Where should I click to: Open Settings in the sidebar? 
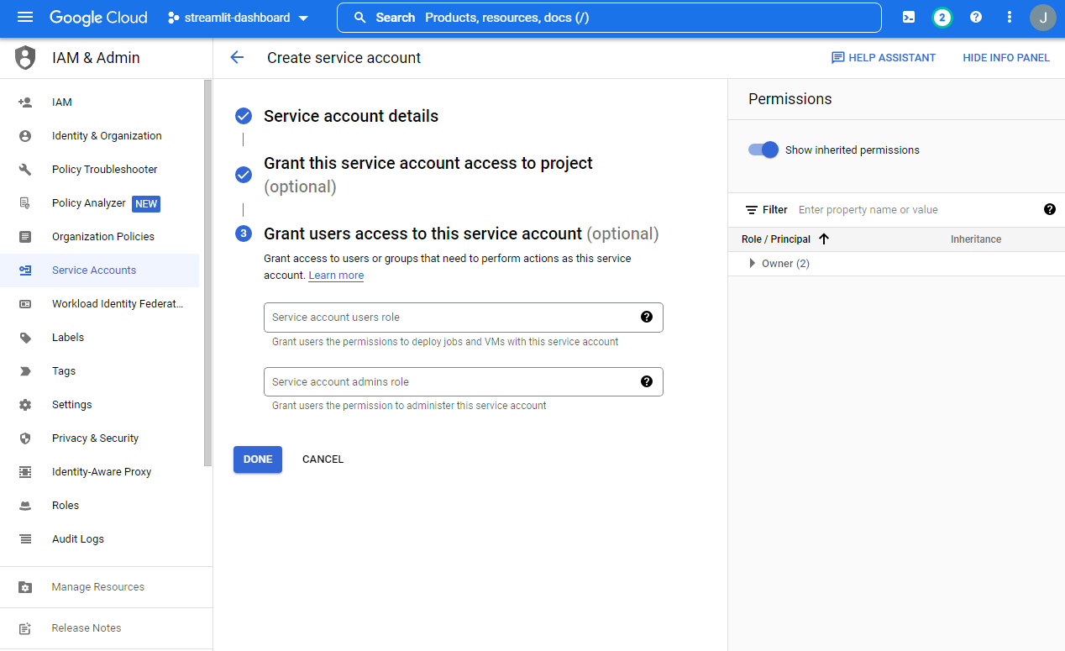(x=100, y=405)
